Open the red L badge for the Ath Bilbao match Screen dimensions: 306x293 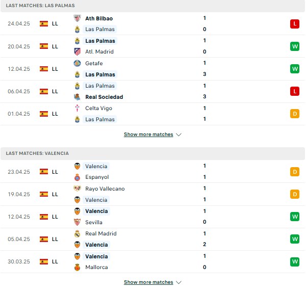click(295, 24)
